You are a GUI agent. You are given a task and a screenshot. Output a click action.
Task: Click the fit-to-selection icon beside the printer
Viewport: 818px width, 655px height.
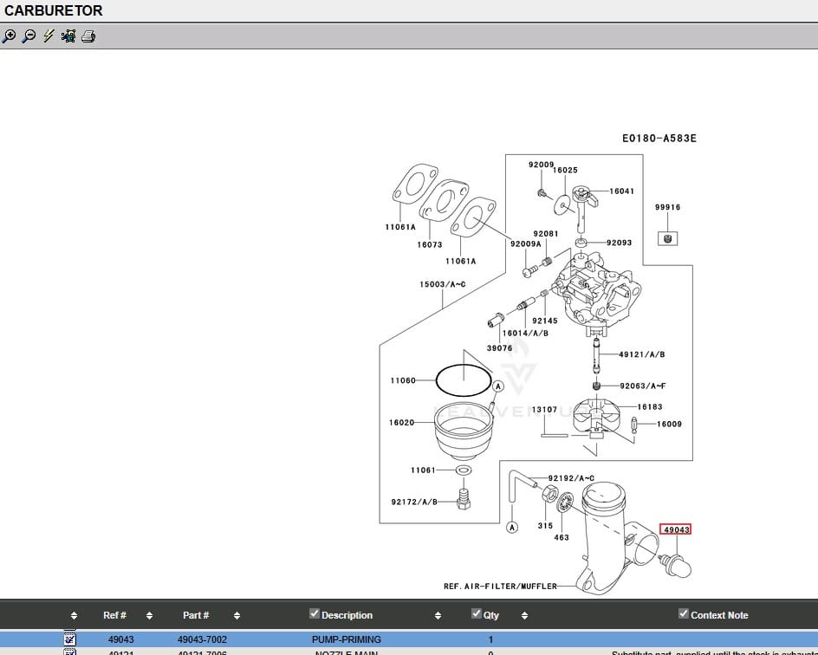[x=68, y=36]
